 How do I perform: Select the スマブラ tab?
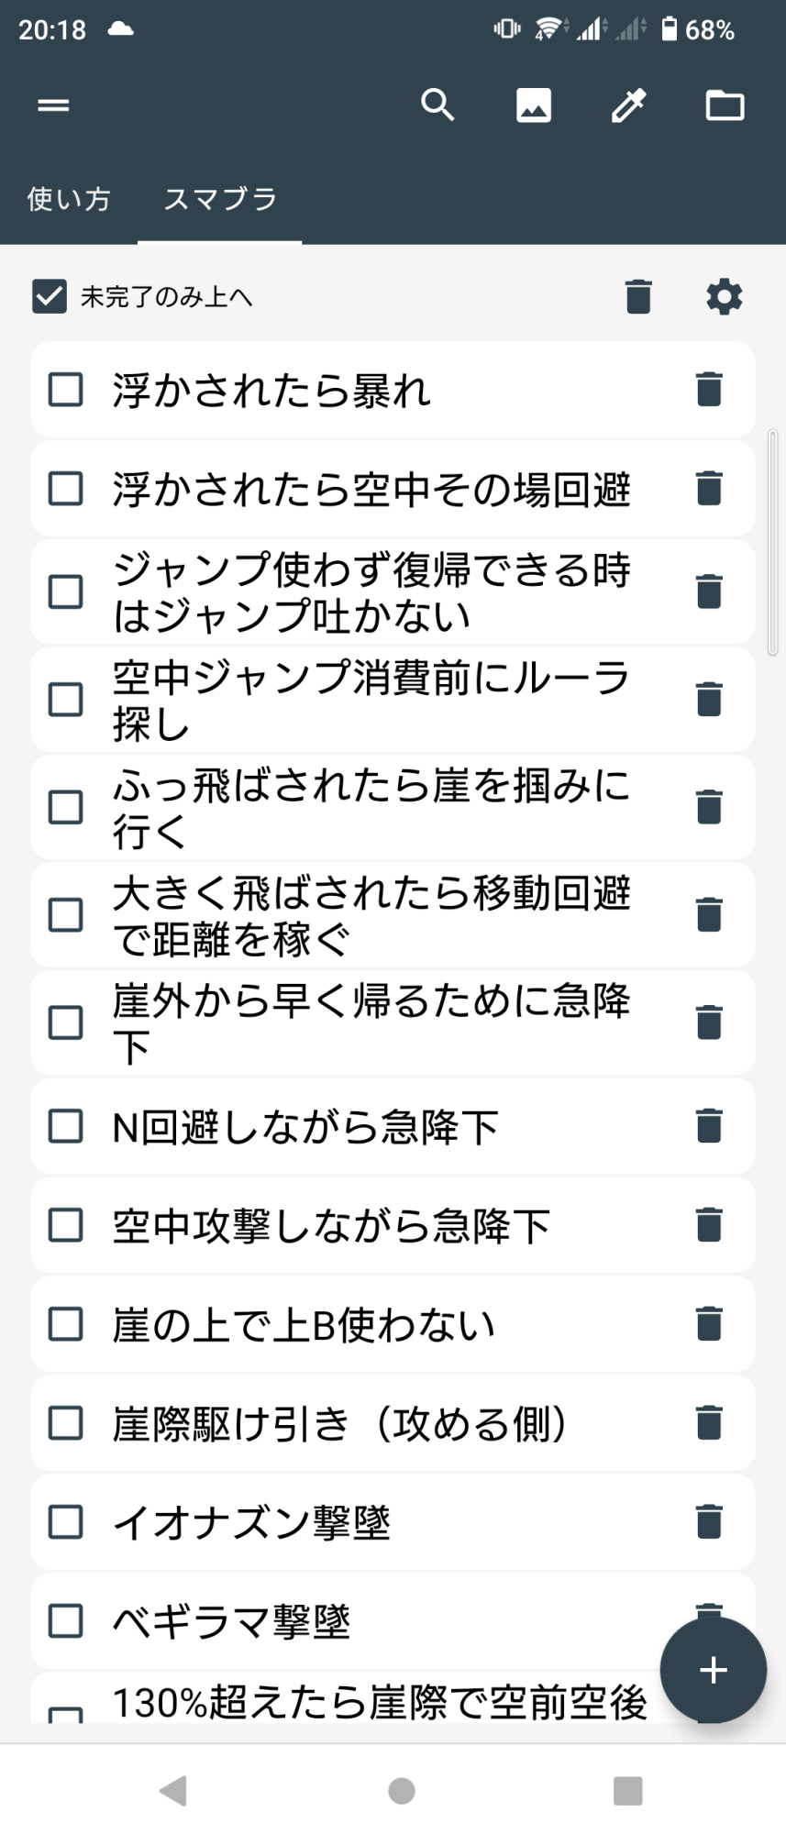(x=220, y=199)
